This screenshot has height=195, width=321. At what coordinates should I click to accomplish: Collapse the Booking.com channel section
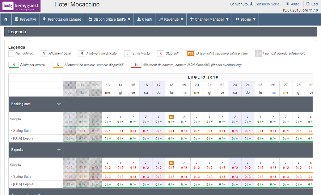tap(59, 104)
